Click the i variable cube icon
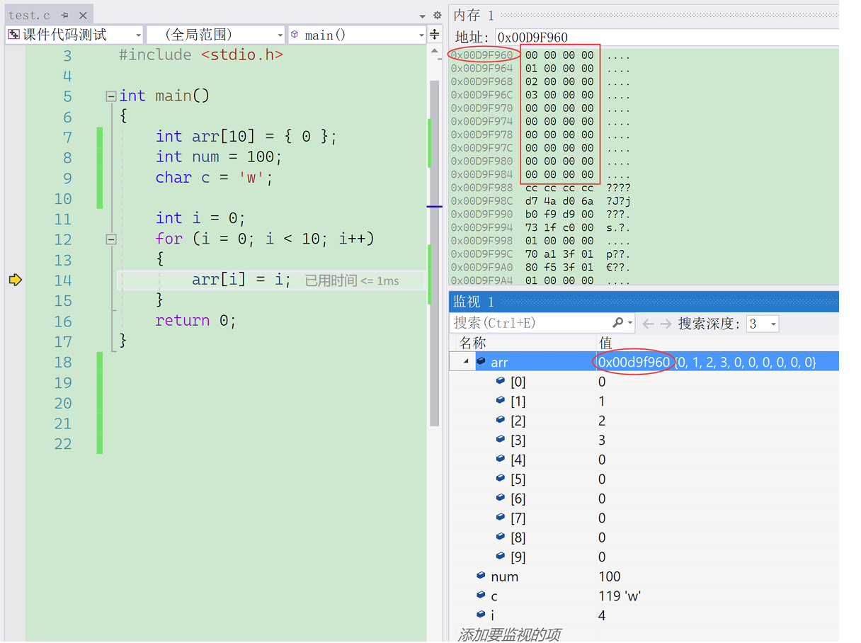Image resolution: width=861 pixels, height=643 pixels. 481,615
